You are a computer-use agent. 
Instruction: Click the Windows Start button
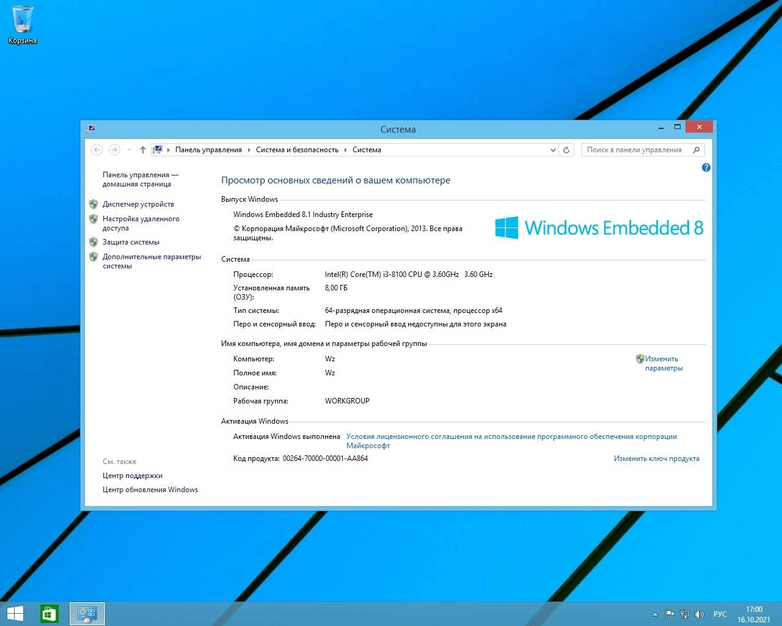coord(15,613)
